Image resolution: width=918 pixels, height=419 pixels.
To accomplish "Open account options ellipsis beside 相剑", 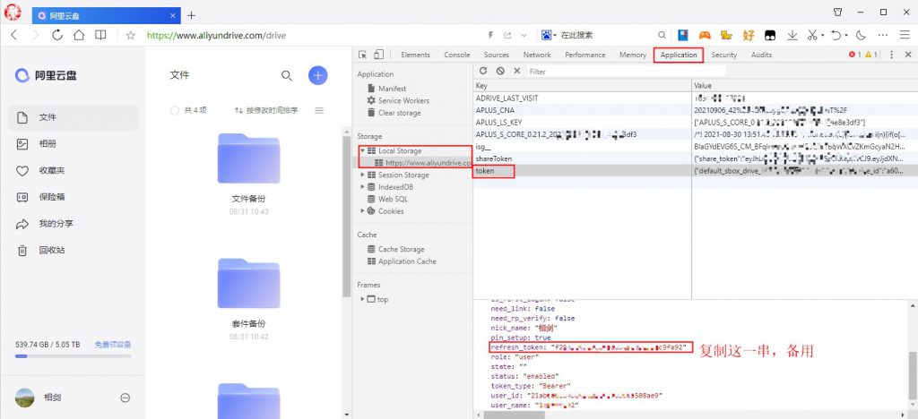I will click(126, 398).
